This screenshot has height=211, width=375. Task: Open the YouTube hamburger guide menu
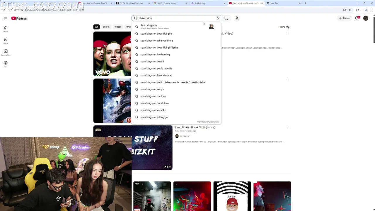pos(6,18)
